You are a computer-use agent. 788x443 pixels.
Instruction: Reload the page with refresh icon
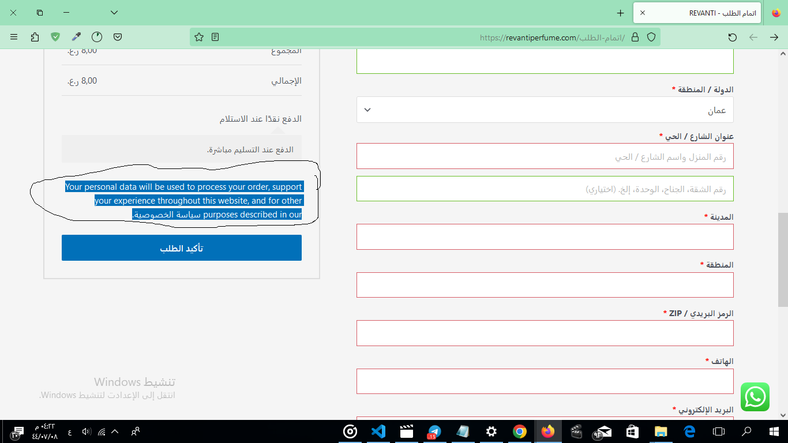pos(733,37)
